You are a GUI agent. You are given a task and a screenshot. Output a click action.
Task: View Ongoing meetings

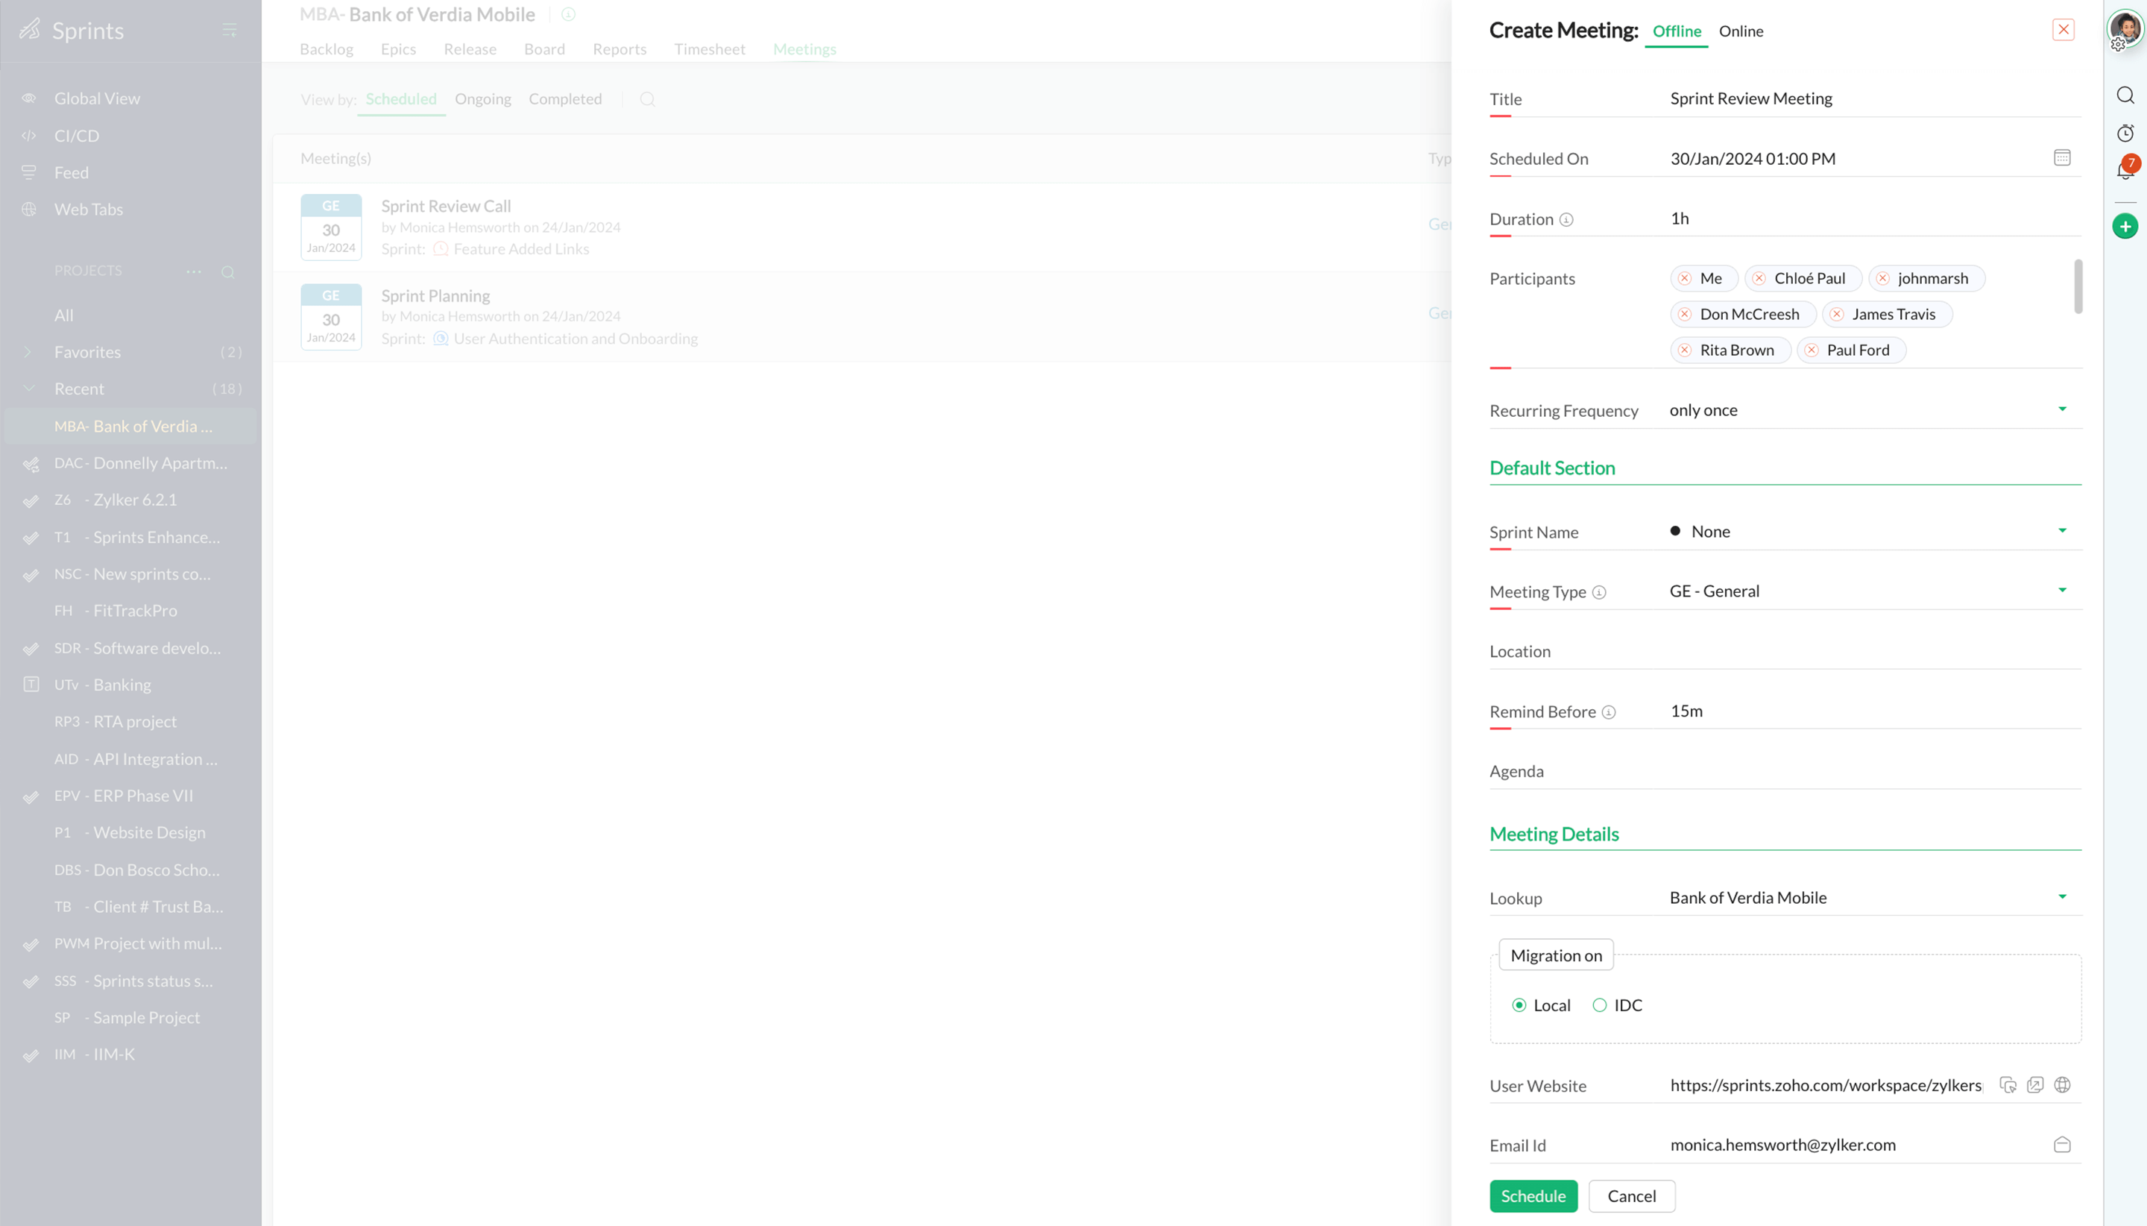pos(482,98)
